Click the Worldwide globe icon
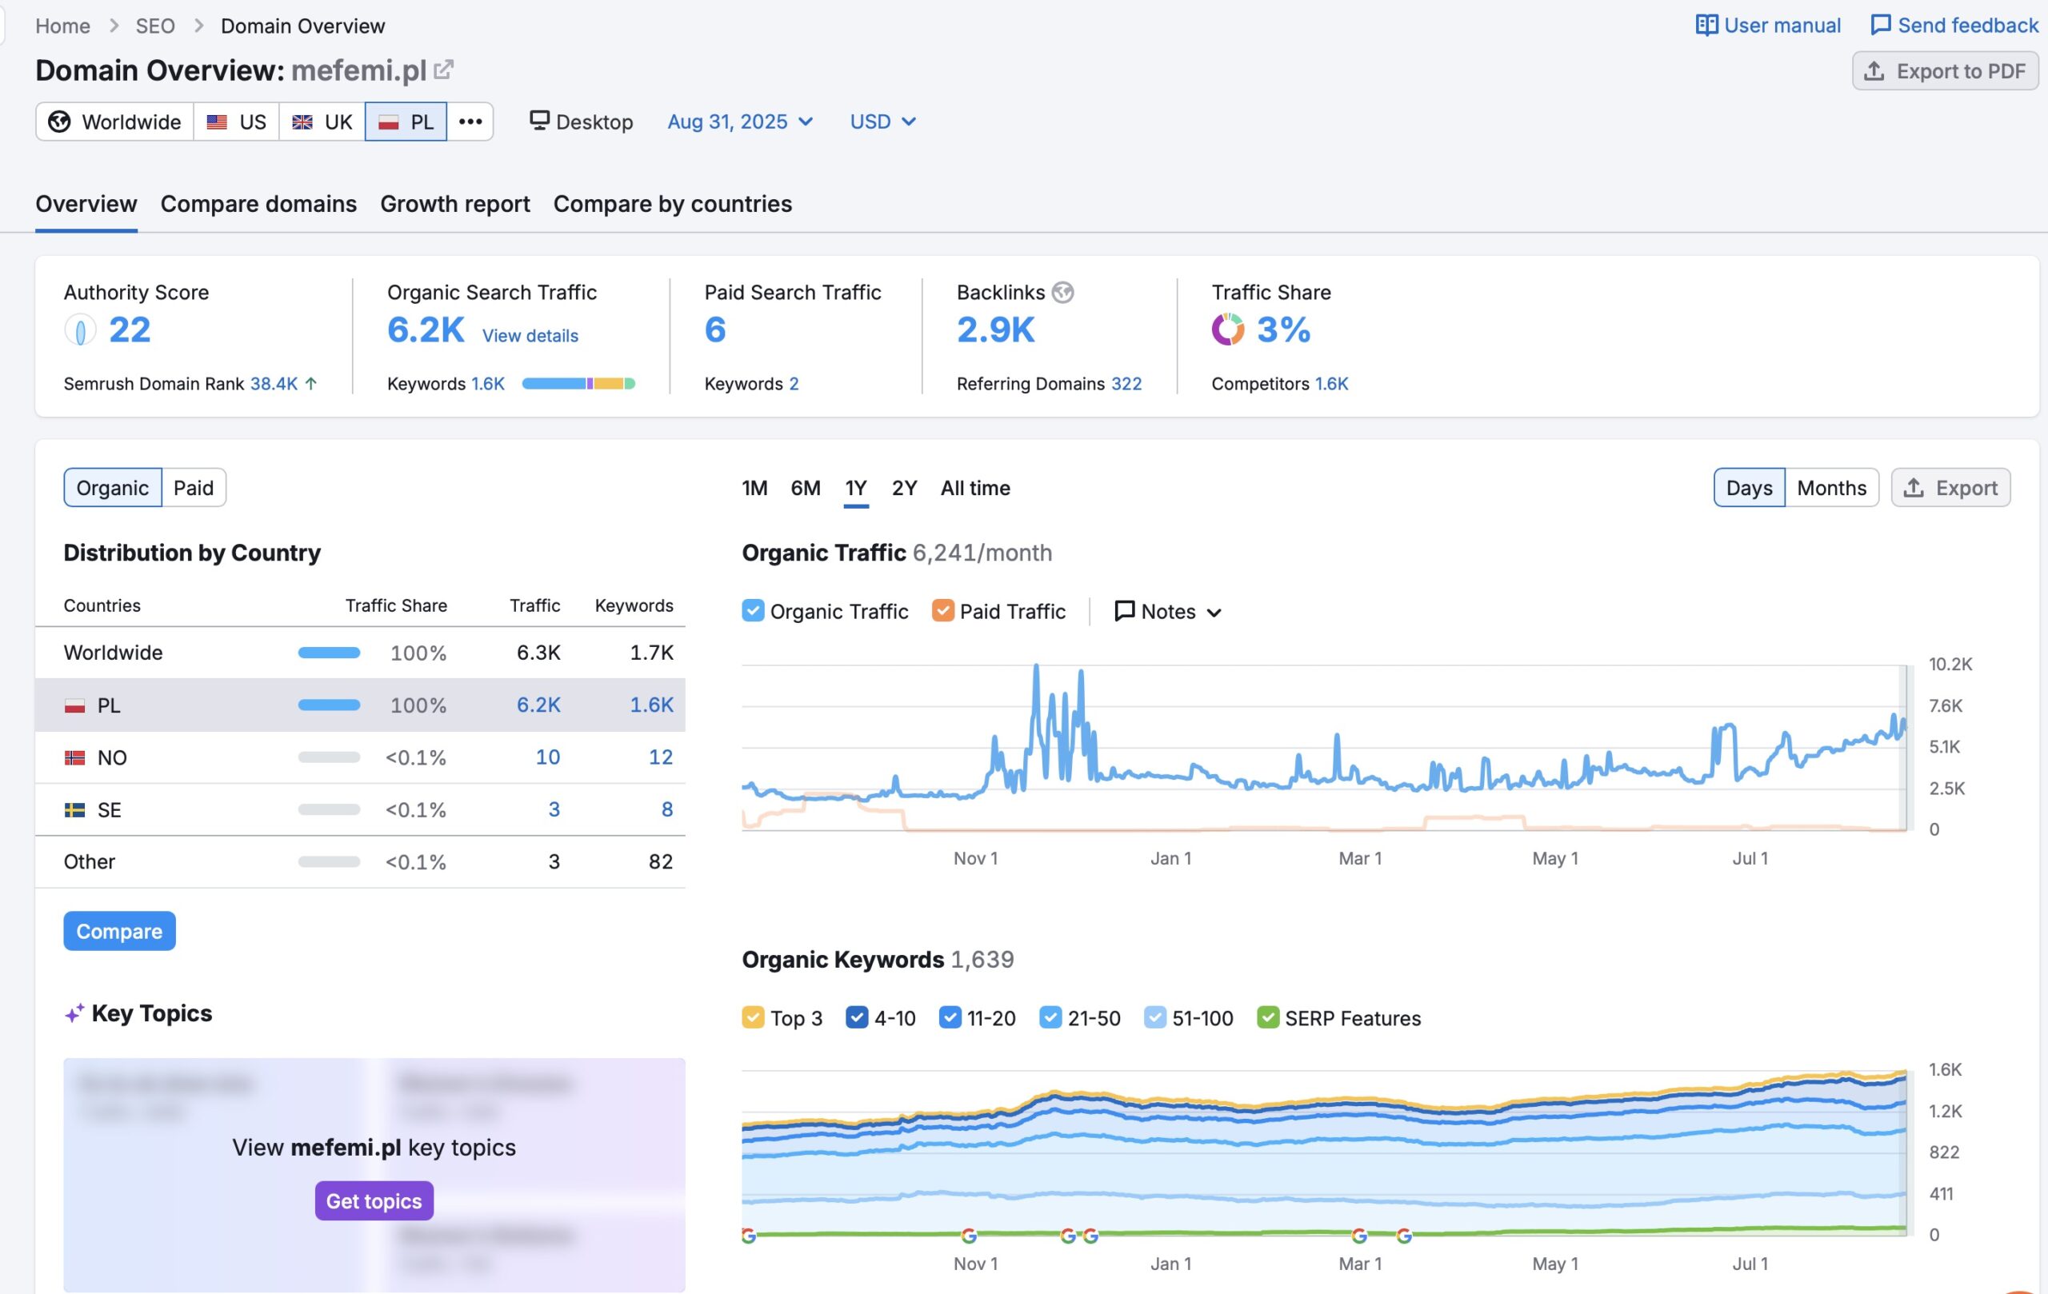Screen dimensions: 2048x1294 58,122
